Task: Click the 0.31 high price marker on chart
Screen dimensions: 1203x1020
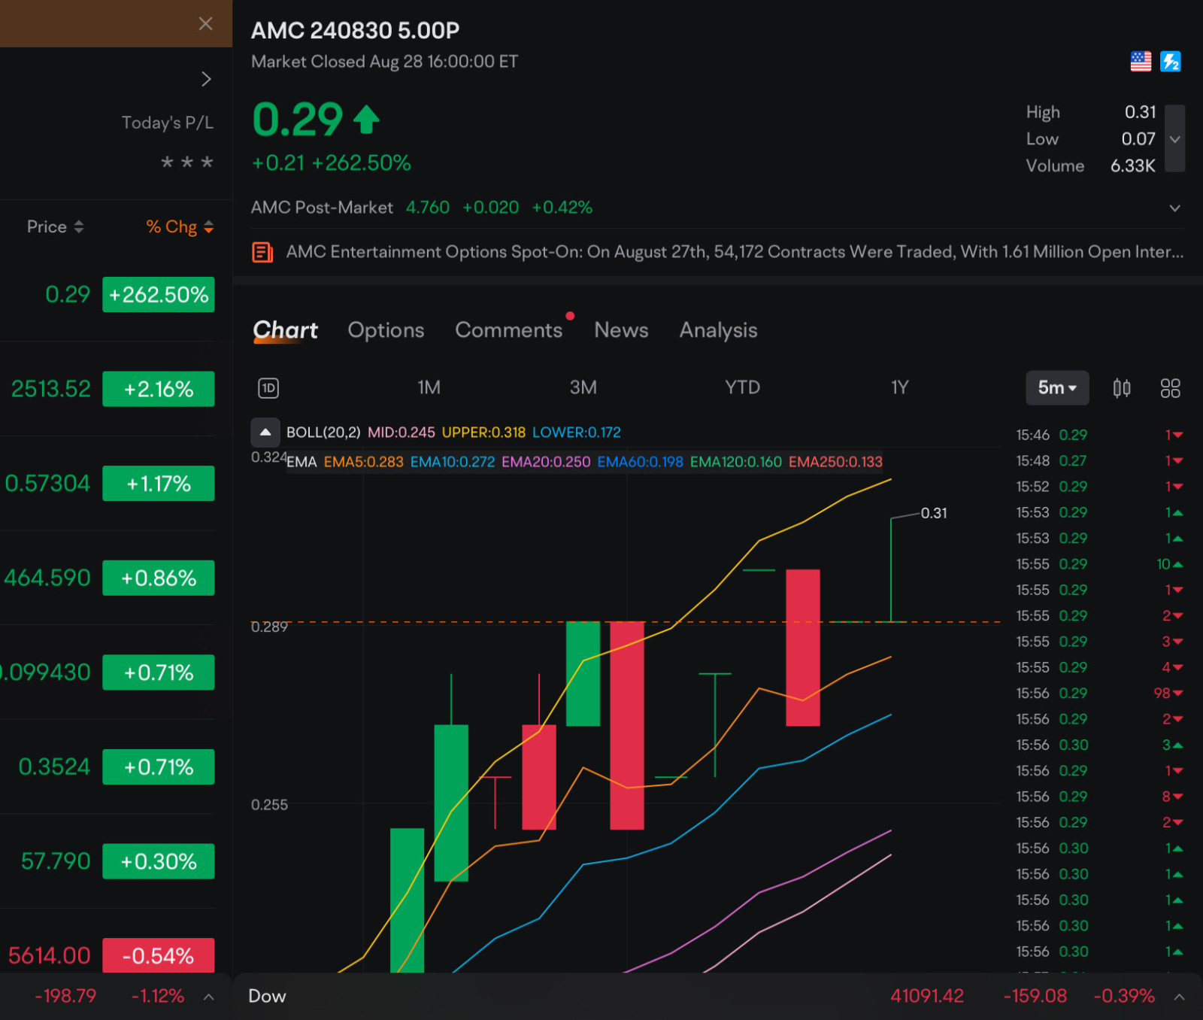Action: pos(934,513)
